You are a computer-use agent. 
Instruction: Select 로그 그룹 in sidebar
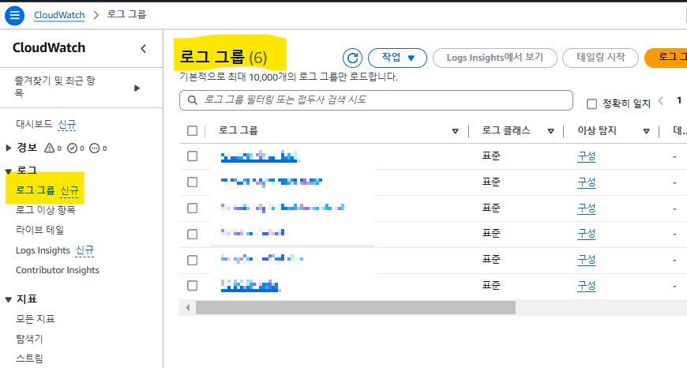[x=36, y=190]
